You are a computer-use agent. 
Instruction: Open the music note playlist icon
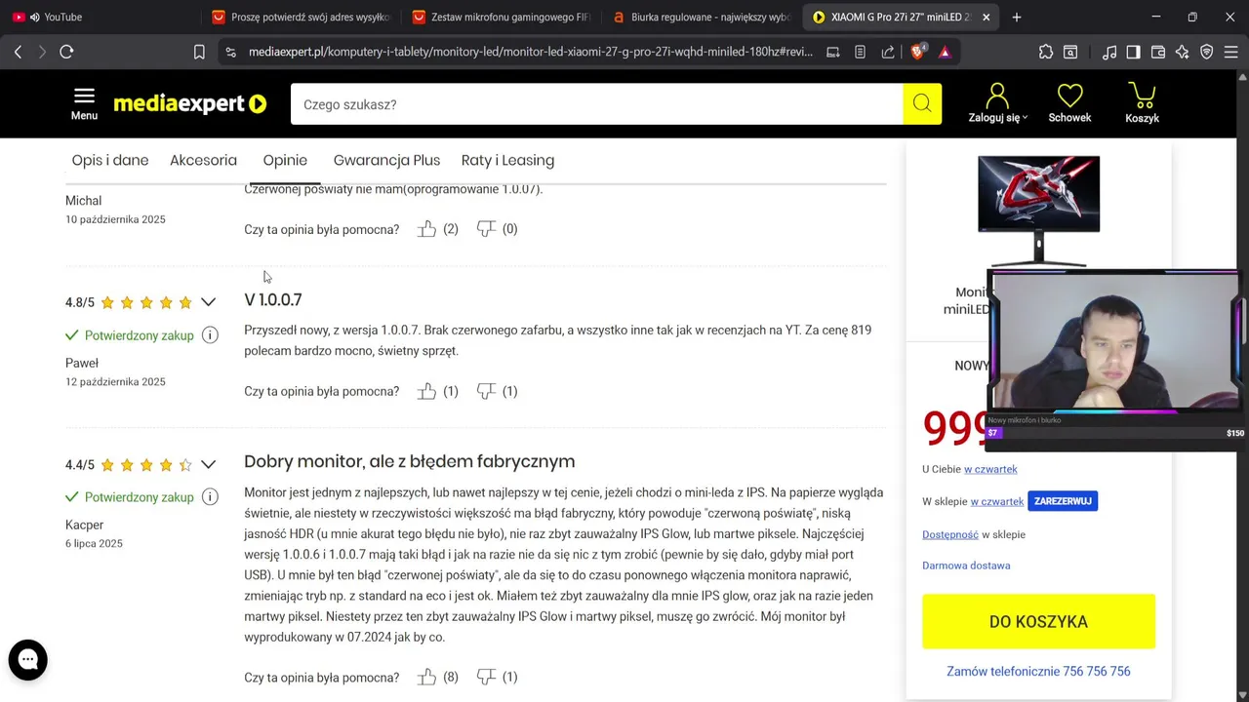click(1109, 52)
